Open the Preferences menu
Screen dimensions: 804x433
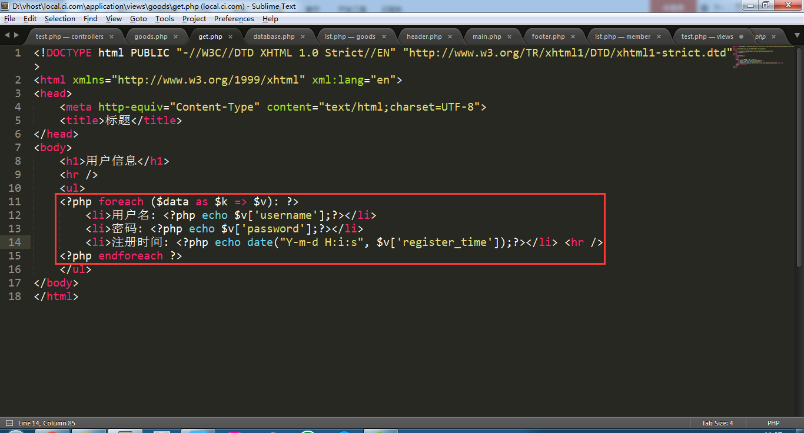click(234, 19)
